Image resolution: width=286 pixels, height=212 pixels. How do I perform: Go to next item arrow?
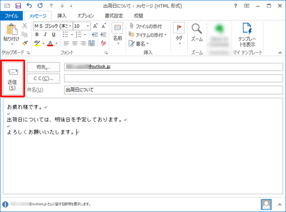[62, 6]
